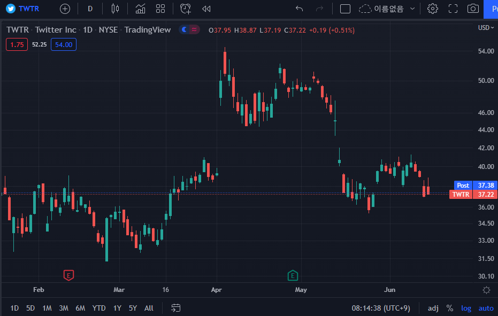The width and height of the screenshot is (498, 316).
Task: Undo the last chart action
Action: tap(299, 9)
